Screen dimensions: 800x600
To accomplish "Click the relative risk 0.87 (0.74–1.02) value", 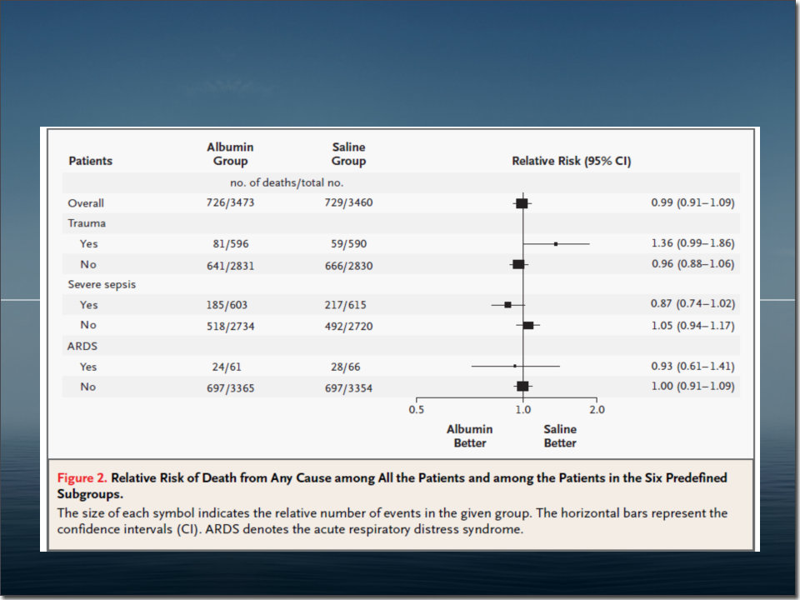I will (692, 304).
